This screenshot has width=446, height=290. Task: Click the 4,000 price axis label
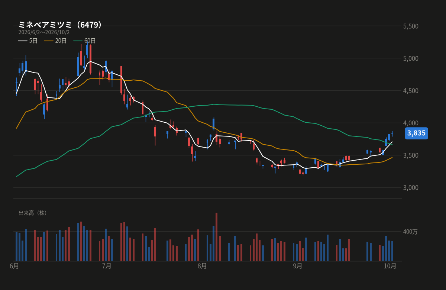411,123
